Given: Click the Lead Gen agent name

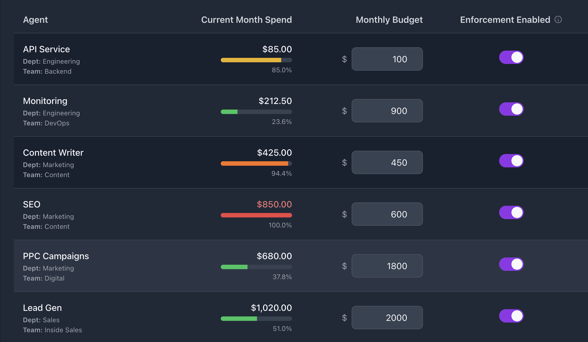Looking at the screenshot, I should [42, 308].
